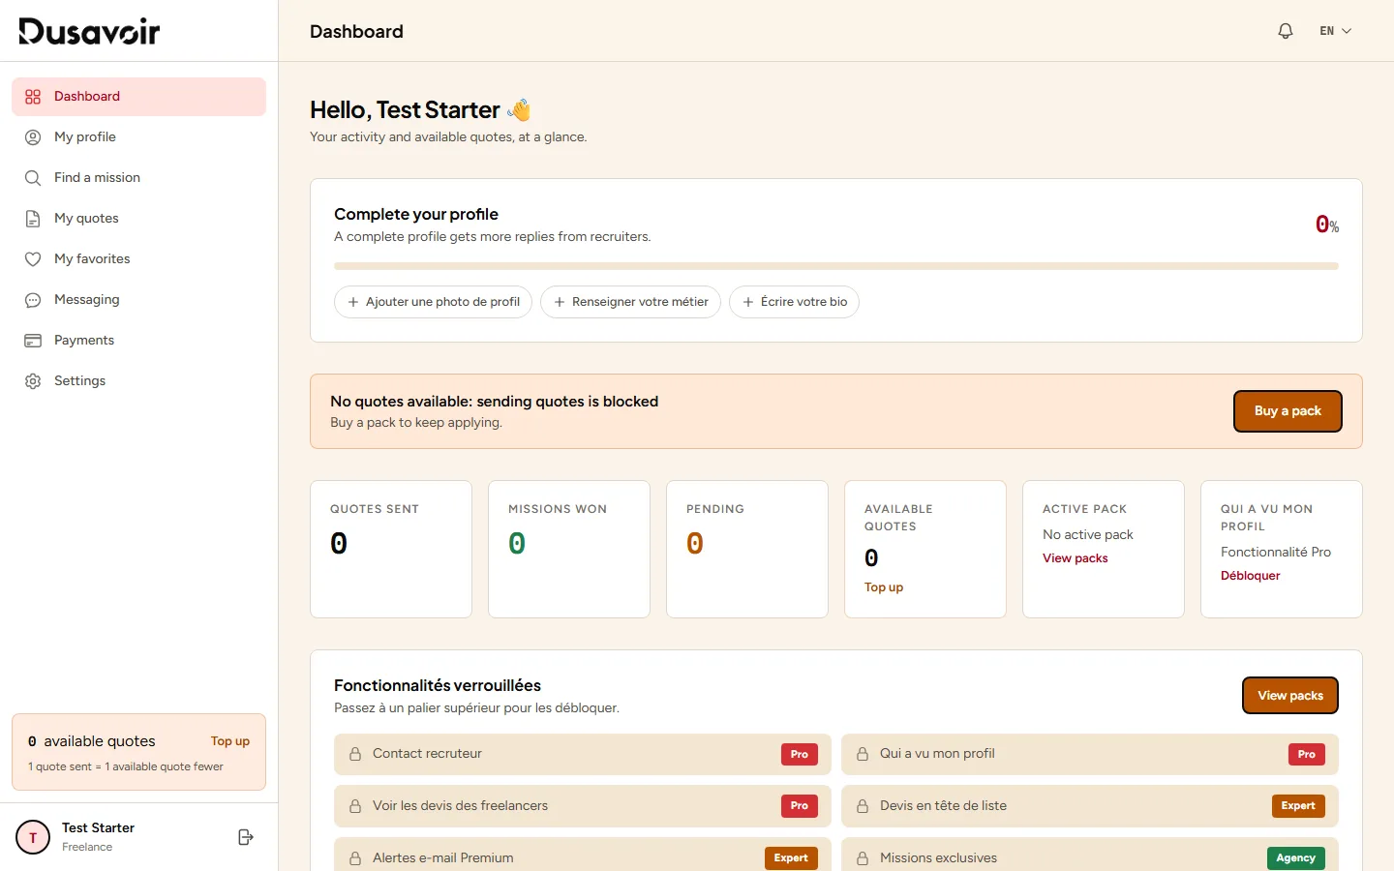Open My favorites section
Screen dimensions: 1394x871
point(138,259)
